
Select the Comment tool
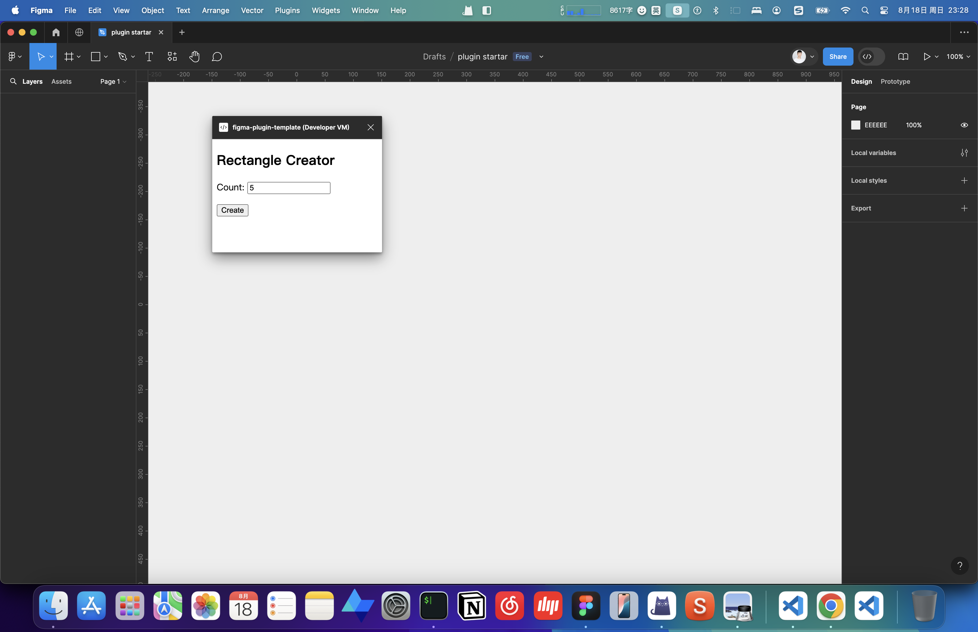pos(217,57)
